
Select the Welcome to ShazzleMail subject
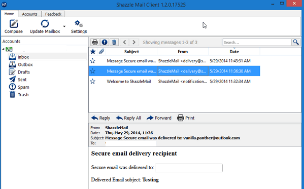click(x=129, y=82)
